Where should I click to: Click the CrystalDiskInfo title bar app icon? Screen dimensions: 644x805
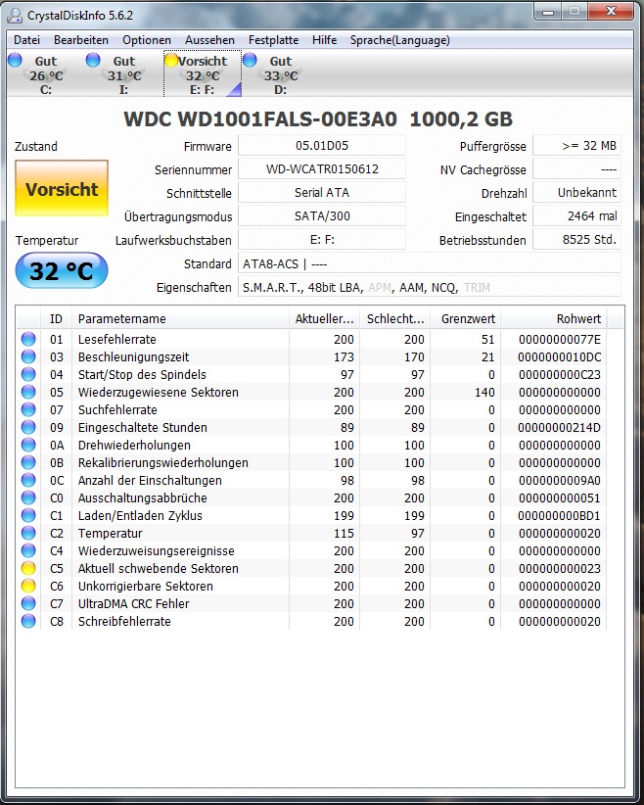[x=16, y=16]
